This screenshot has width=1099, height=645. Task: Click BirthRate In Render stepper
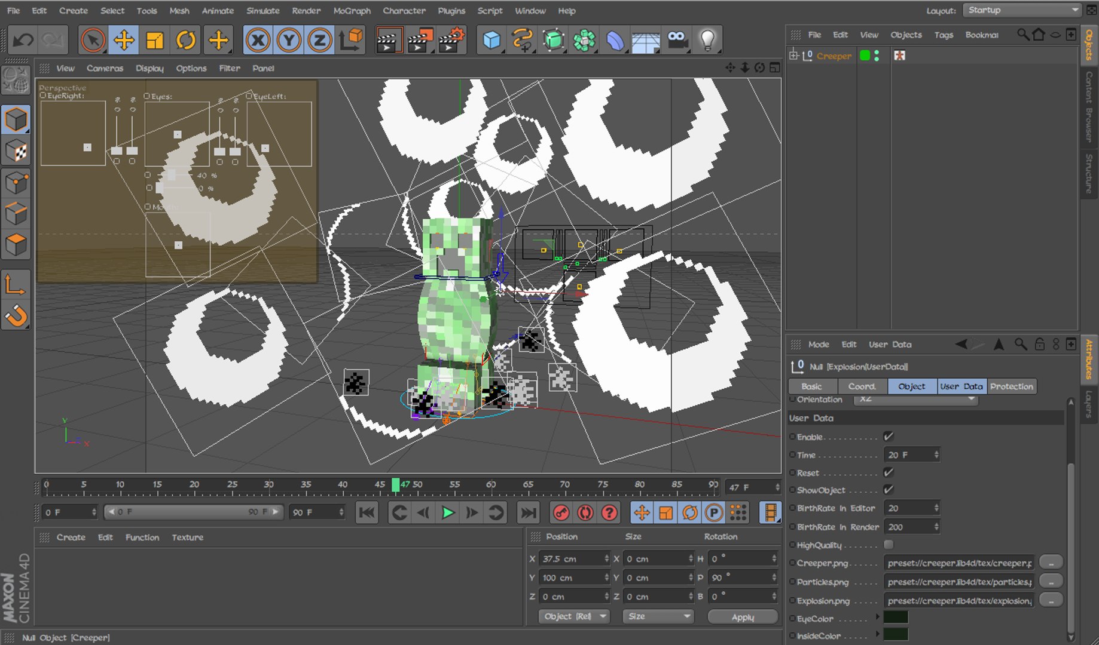pos(936,527)
